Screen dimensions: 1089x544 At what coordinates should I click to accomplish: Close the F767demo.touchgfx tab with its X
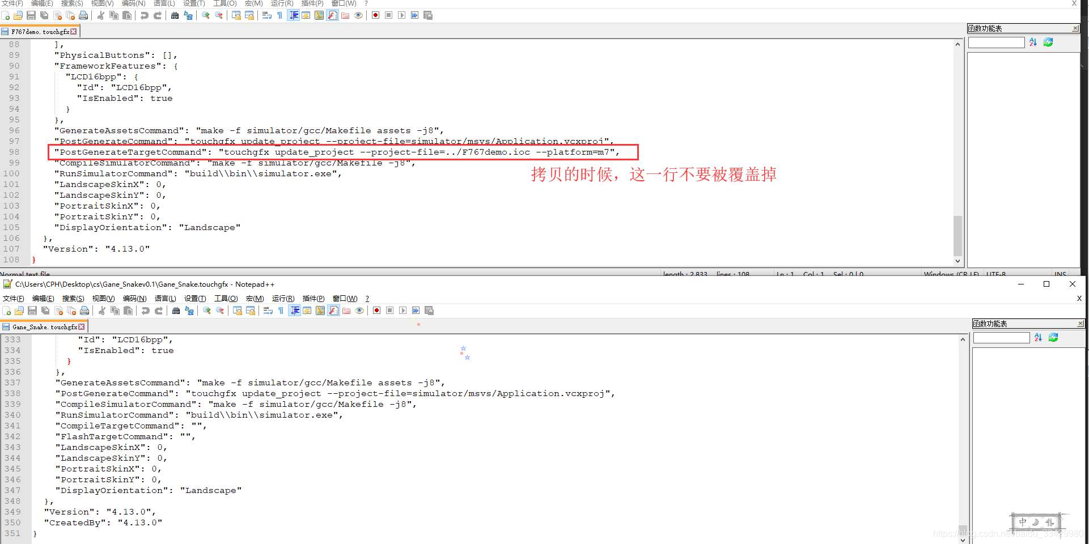pyautogui.click(x=74, y=32)
